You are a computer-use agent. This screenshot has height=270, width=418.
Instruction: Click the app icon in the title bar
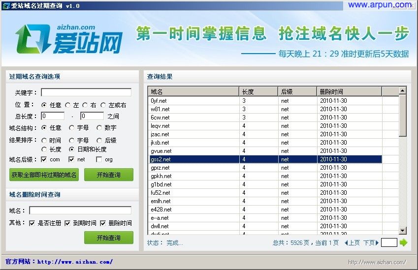(6, 5)
